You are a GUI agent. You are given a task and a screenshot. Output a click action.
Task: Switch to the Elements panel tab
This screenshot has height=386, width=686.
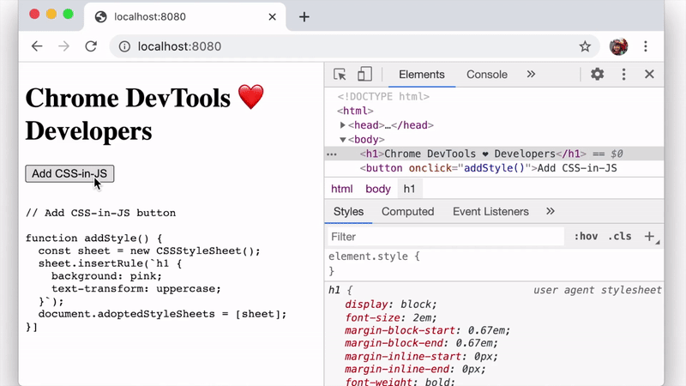(x=422, y=75)
